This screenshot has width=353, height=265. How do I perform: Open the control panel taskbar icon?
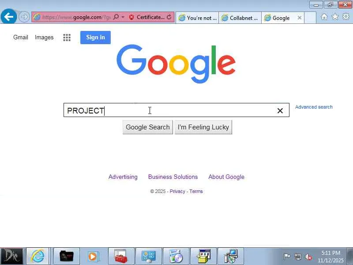[149, 256]
